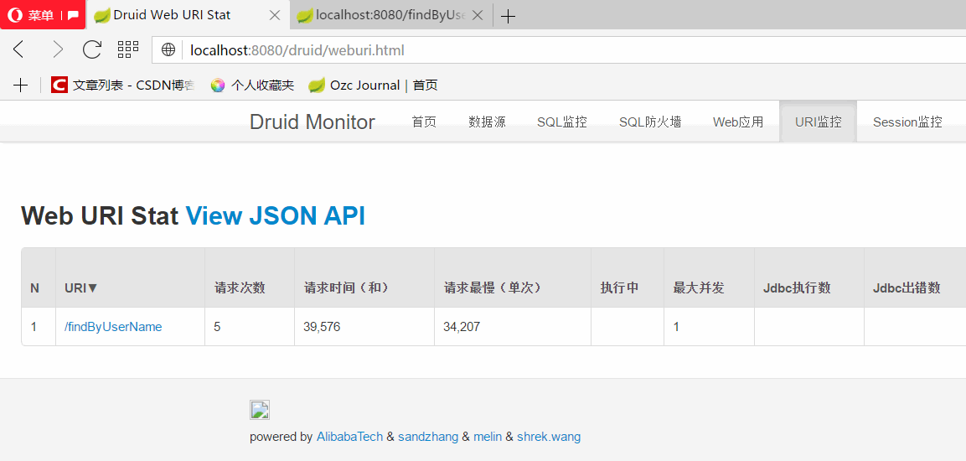Select the URI监控 nav tab
This screenshot has width=966, height=461.
819,122
